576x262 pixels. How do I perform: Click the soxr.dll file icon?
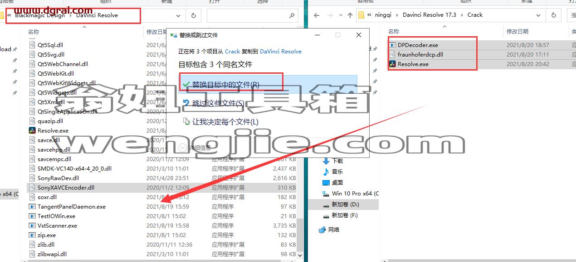pos(32,197)
